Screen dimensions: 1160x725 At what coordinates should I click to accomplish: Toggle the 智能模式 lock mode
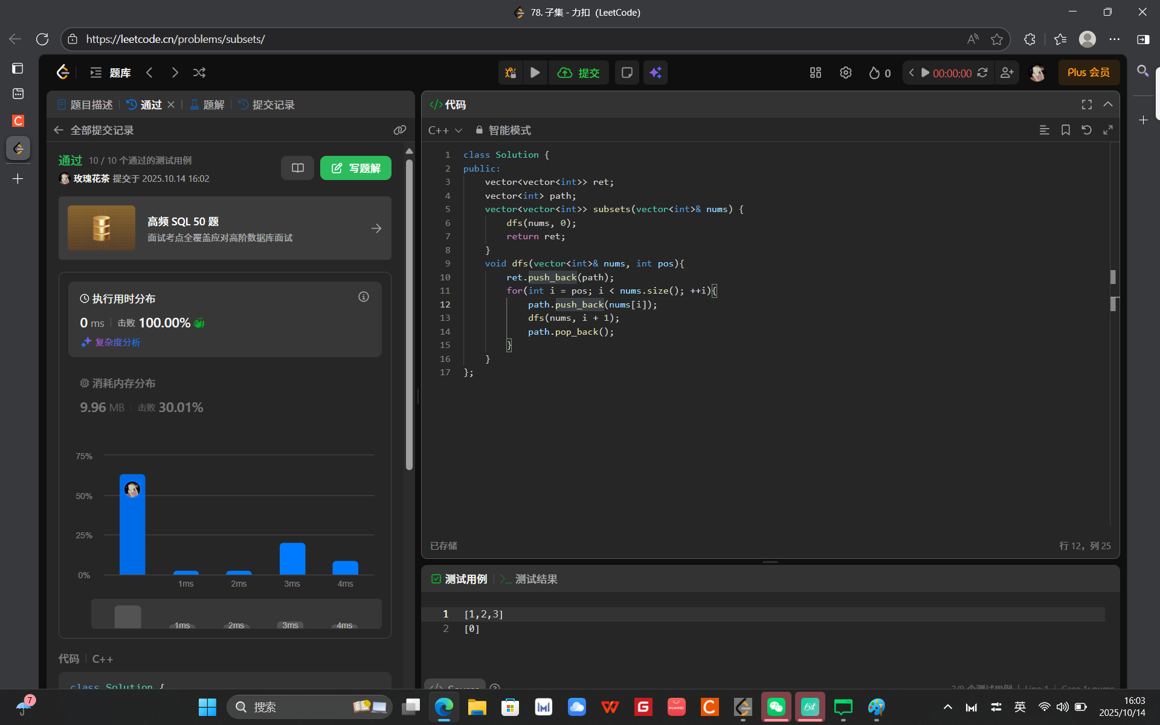coord(503,130)
